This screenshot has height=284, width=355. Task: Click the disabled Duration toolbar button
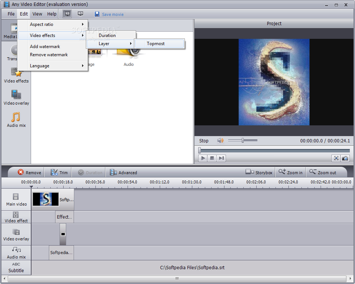click(90, 172)
